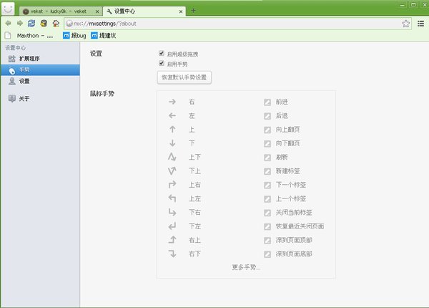Bookmark page with the star icon
This screenshot has width=429, height=308.
tap(405, 24)
